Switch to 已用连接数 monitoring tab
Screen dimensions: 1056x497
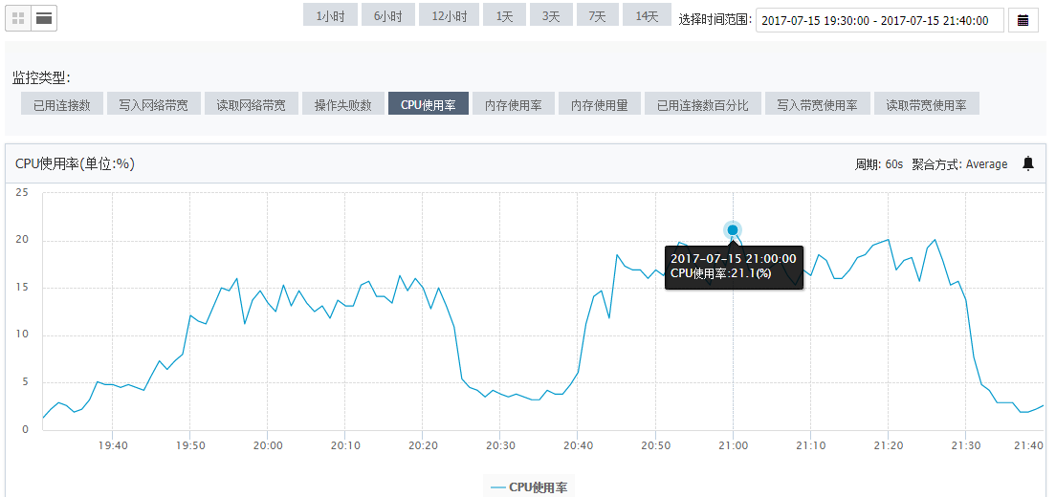(x=61, y=105)
